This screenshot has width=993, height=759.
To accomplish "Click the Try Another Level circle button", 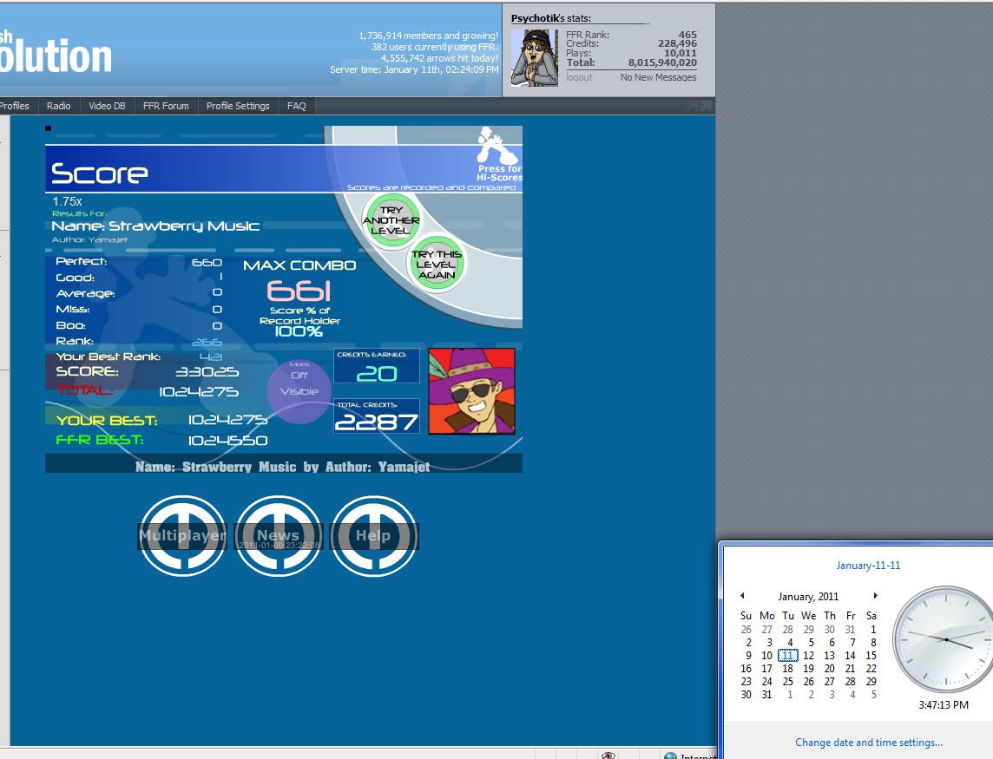I will [391, 220].
